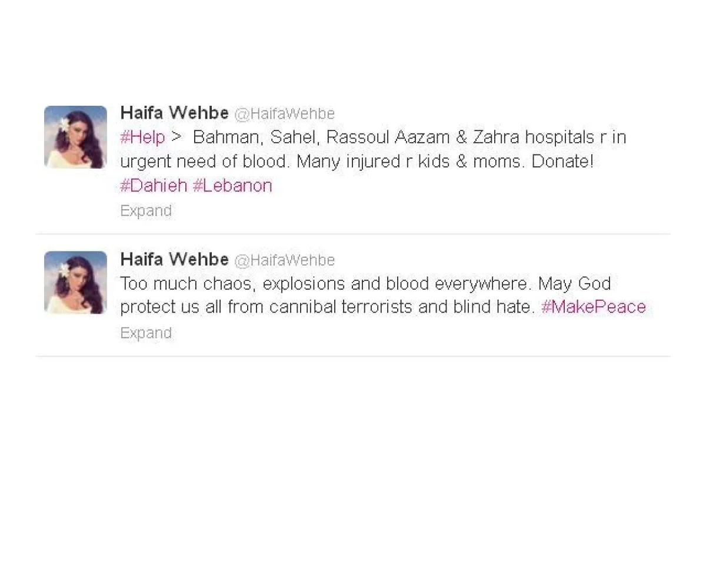
Task: Open the avatar on the #MakePeace tweet
Action: pos(75,283)
